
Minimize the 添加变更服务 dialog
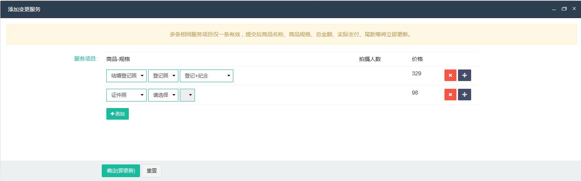pyautogui.click(x=554, y=9)
